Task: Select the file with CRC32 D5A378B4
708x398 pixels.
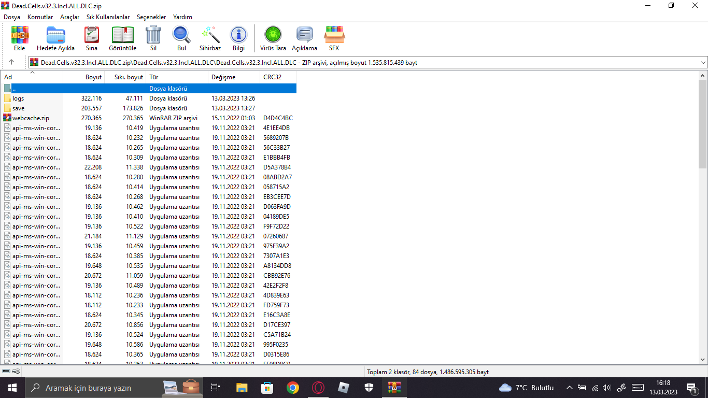Action: (x=149, y=167)
